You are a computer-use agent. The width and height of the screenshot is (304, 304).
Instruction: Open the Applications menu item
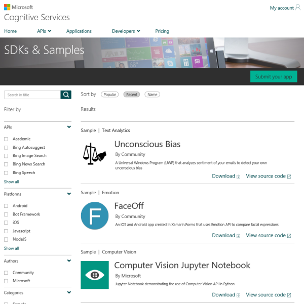[79, 31]
